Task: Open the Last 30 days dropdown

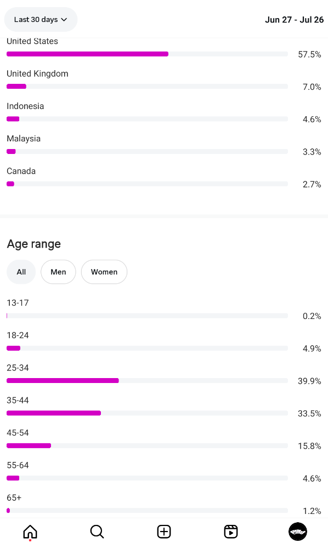Action: [x=41, y=19]
